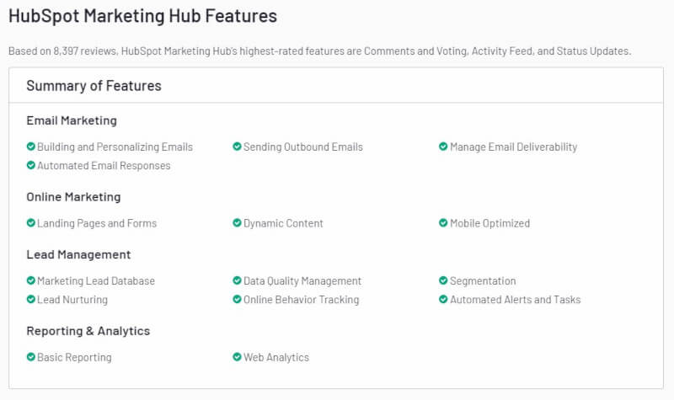674x400 pixels.
Task: Click the Email Marketing section heading
Action: (72, 120)
